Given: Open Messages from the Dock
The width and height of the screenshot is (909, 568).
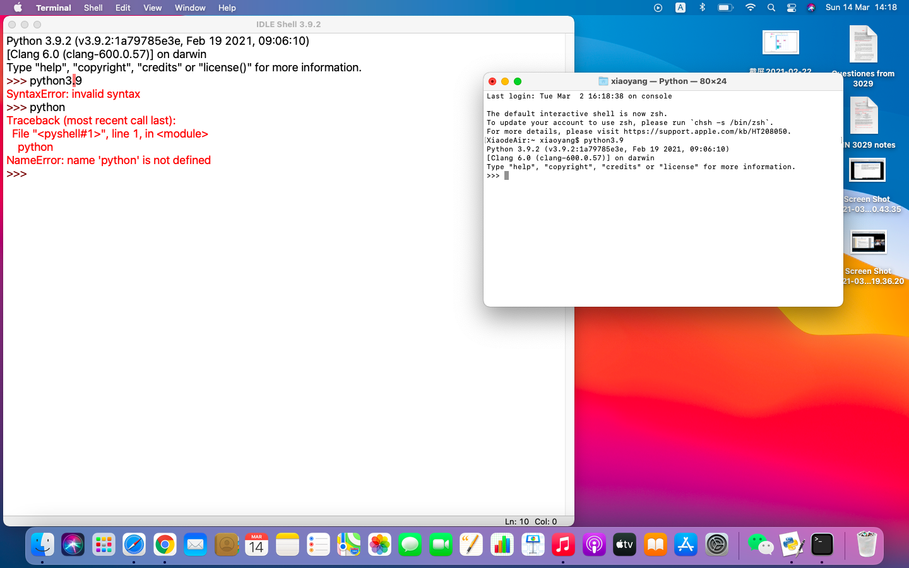Looking at the screenshot, I should (410, 544).
